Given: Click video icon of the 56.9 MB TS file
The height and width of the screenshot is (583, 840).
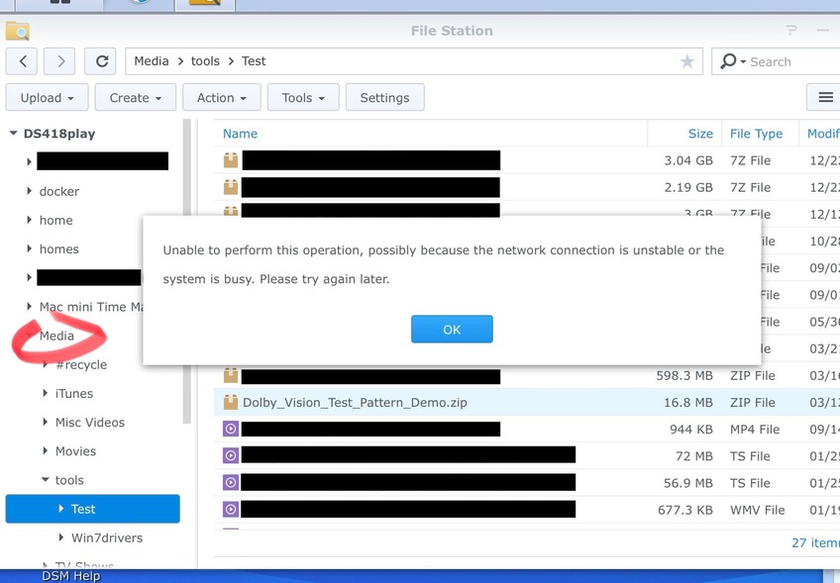Looking at the screenshot, I should pos(231,482).
